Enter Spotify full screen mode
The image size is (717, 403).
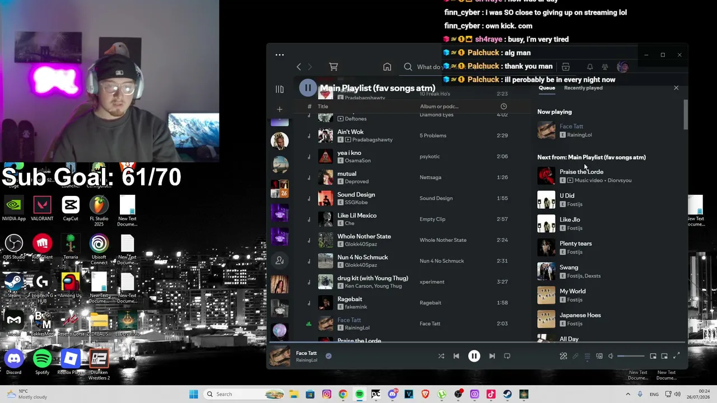pyautogui.click(x=676, y=356)
